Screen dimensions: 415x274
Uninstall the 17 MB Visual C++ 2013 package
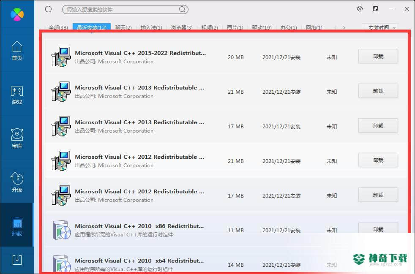tap(378, 126)
